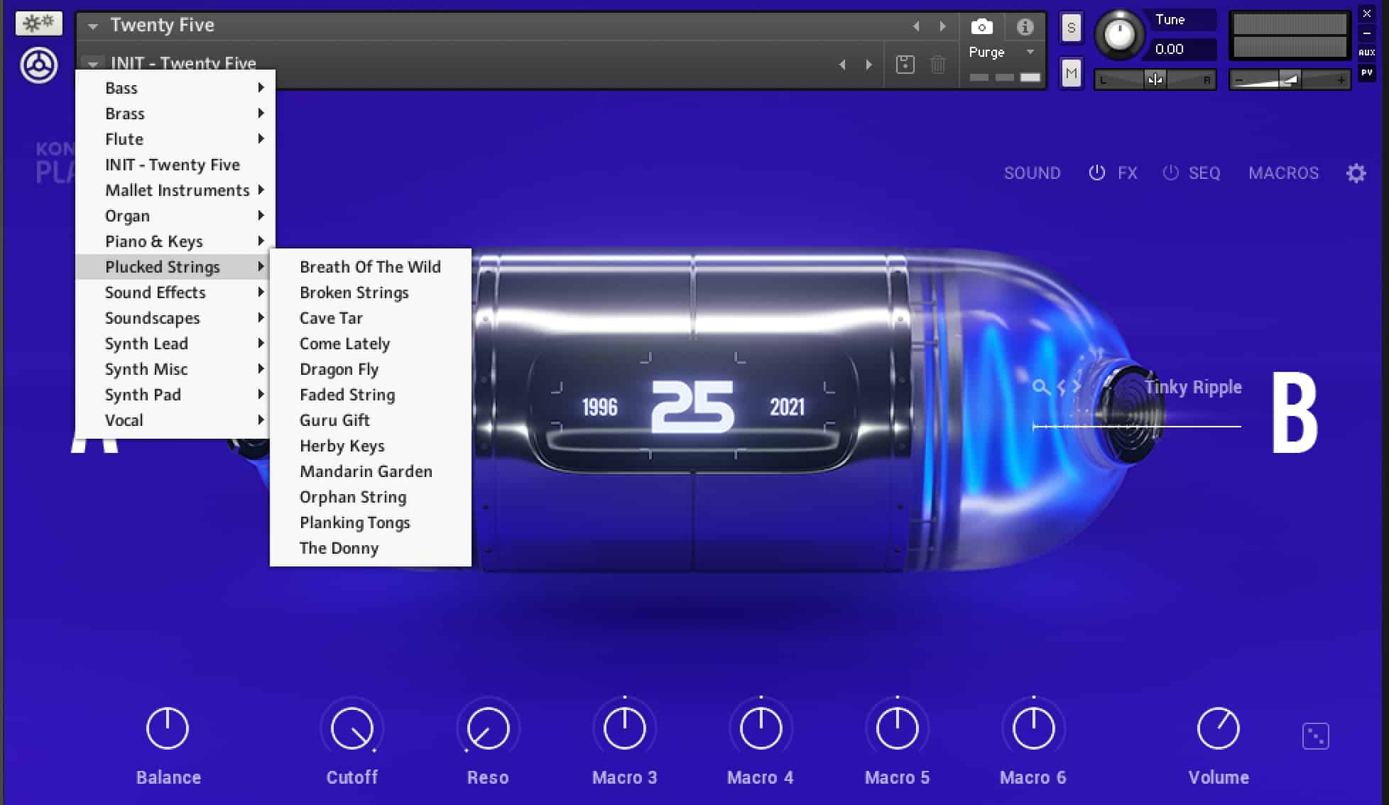Select the Dragon Fly preset

click(x=370, y=369)
